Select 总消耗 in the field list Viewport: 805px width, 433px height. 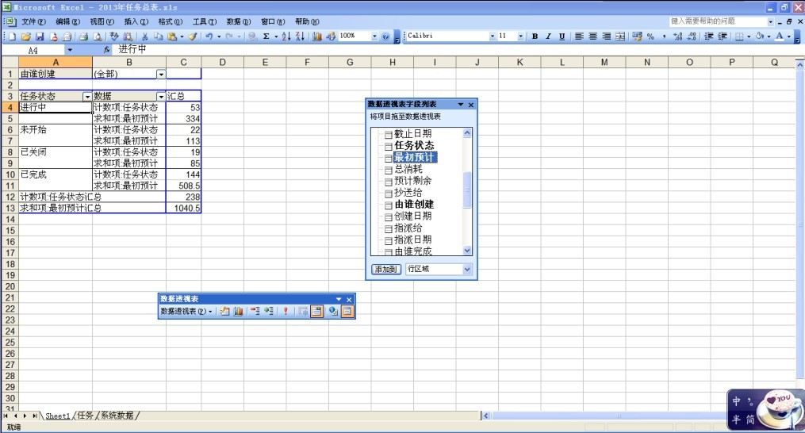(408, 169)
